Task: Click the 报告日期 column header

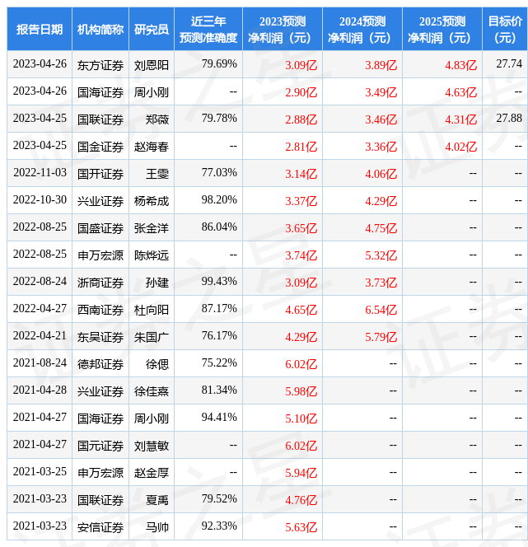Action: coord(40,30)
